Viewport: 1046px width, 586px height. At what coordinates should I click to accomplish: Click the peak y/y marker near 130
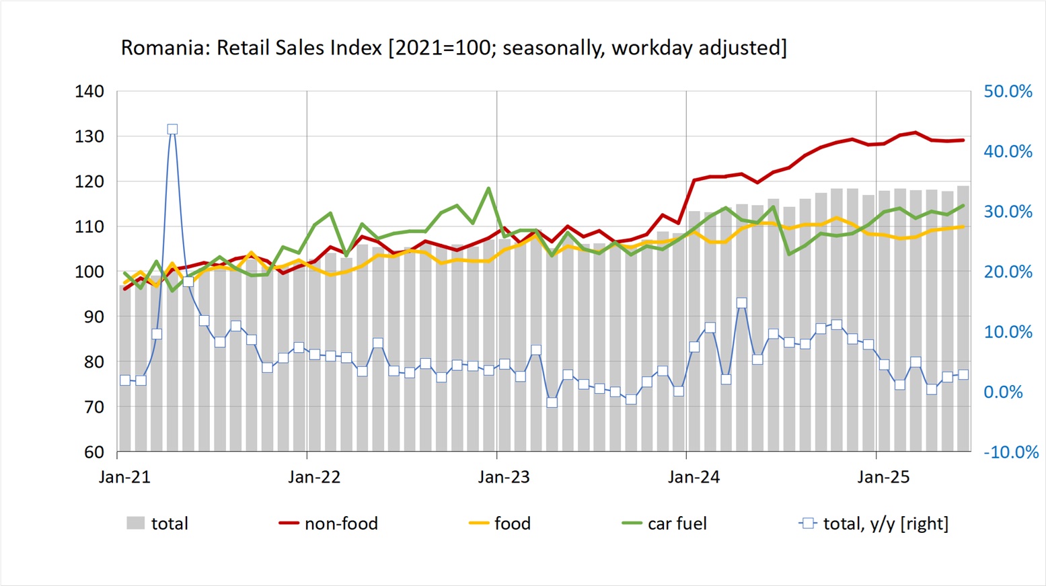[x=172, y=129]
